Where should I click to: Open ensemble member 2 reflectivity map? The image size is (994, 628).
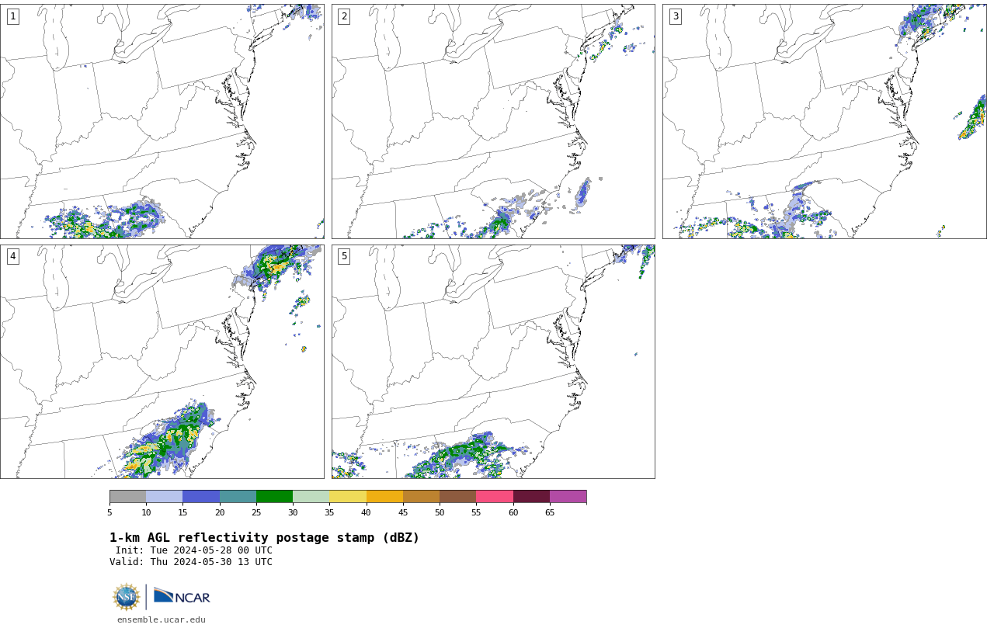click(493, 121)
